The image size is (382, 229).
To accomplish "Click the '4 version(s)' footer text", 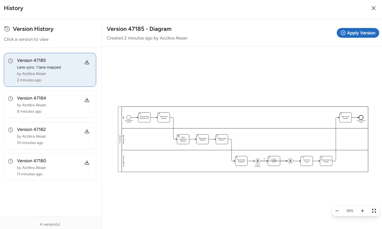I will click(x=50, y=224).
